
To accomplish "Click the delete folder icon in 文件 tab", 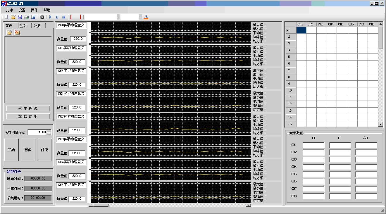I will tap(17, 32).
